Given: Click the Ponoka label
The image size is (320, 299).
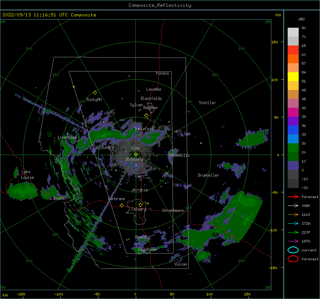Looking at the screenshot, I should coord(162,73).
